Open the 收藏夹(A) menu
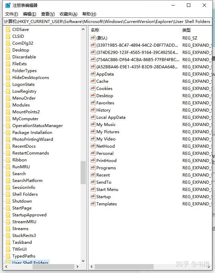Screen dimensions: 215x273 click(x=69, y=14)
